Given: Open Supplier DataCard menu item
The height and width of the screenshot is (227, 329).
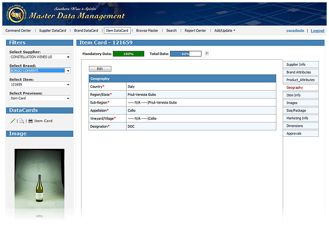Looking at the screenshot, I should click(52, 31).
